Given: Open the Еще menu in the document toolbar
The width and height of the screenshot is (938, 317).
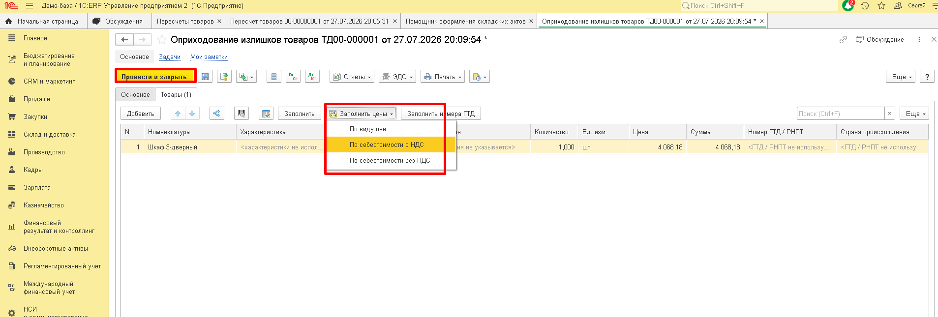Looking at the screenshot, I should coord(901,77).
